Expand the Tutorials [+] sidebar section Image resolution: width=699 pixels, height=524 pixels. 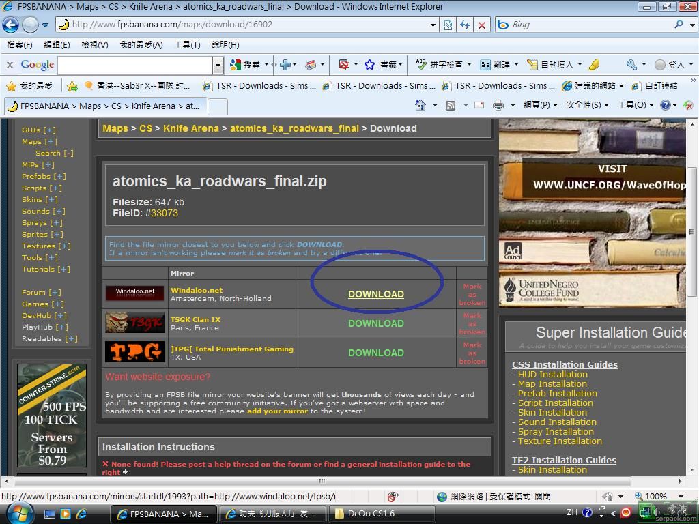click(x=46, y=269)
